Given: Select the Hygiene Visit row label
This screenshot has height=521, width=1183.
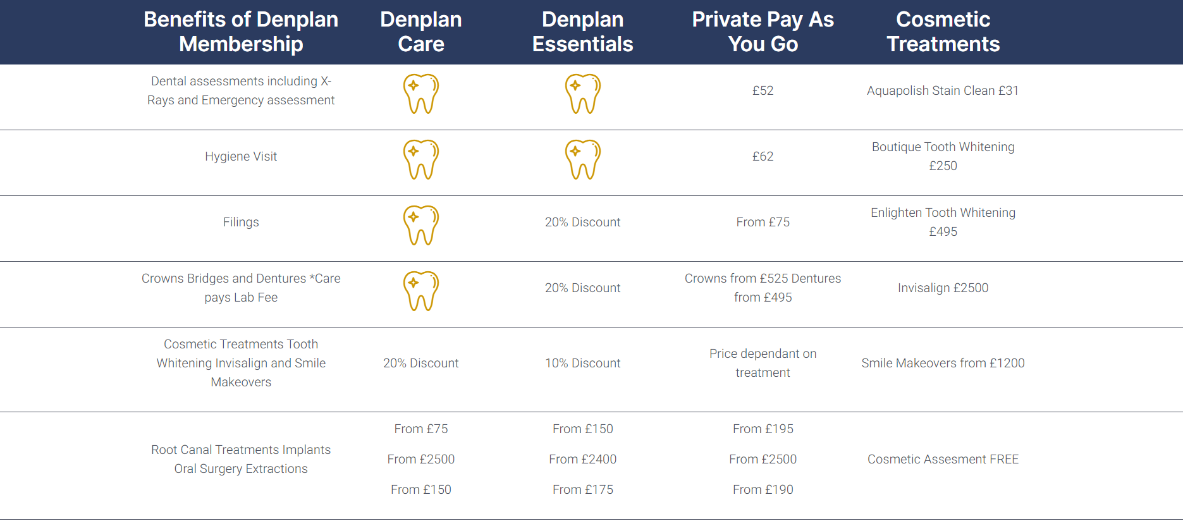Looking at the screenshot, I should pos(241,156).
